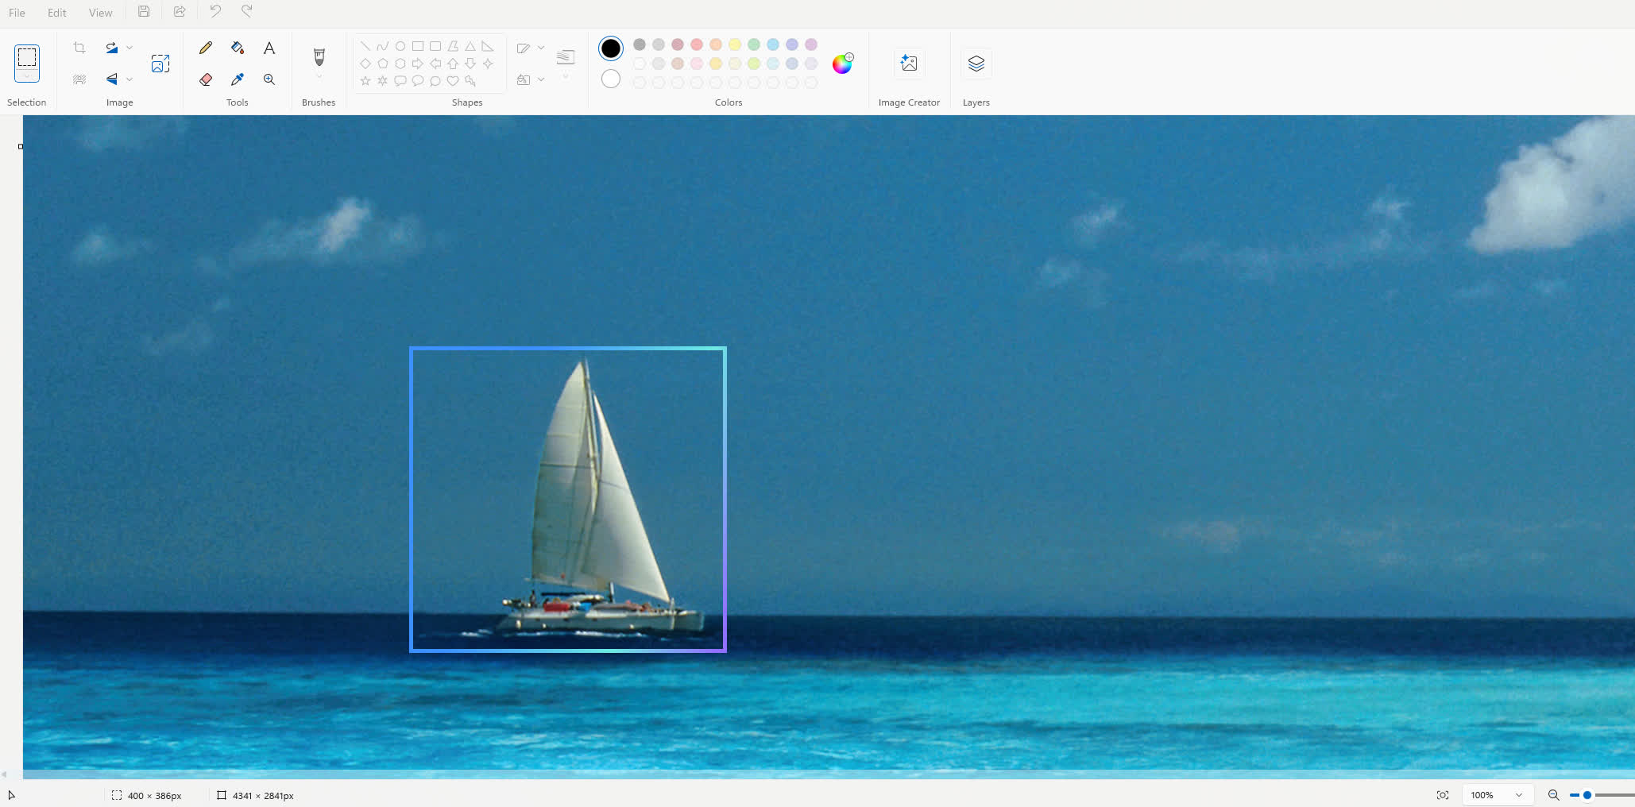Expand the Rotate options dropdown arrow

[x=129, y=48]
